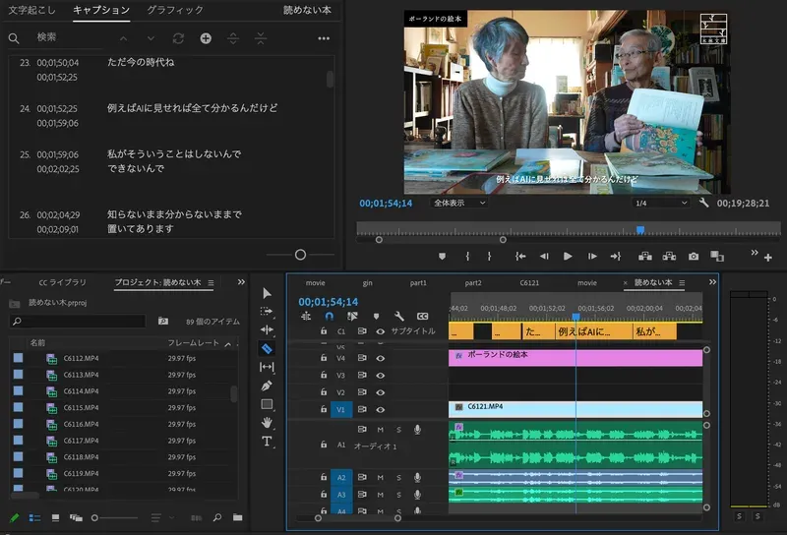Viewport: 787px width, 535px height.
Task: Add a new caption segment with the plus icon
Action: tap(206, 38)
